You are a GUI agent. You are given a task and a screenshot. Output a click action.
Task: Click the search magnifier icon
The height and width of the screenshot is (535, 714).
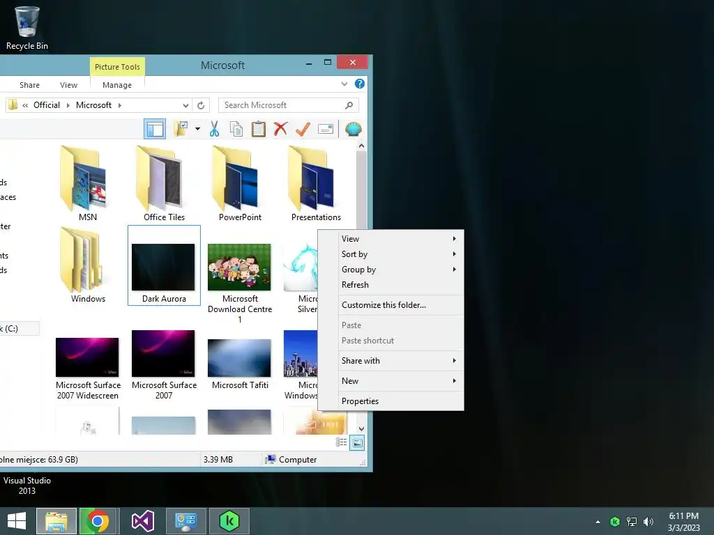coord(349,106)
